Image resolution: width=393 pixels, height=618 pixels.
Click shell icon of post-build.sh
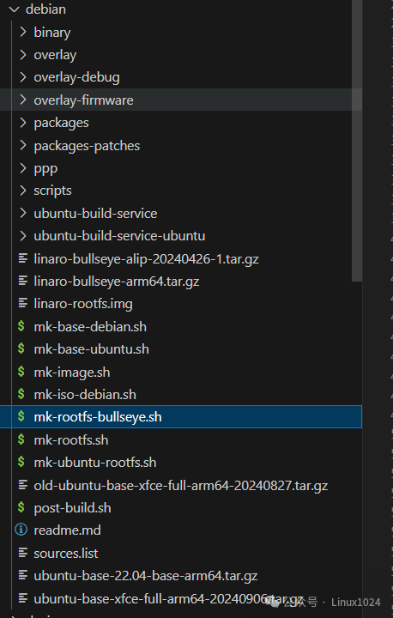[x=21, y=507]
